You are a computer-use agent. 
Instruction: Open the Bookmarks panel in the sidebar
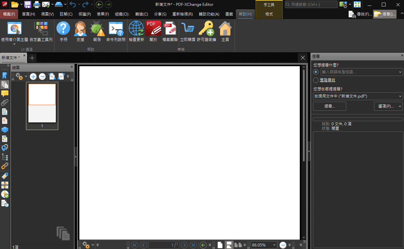tap(5, 75)
